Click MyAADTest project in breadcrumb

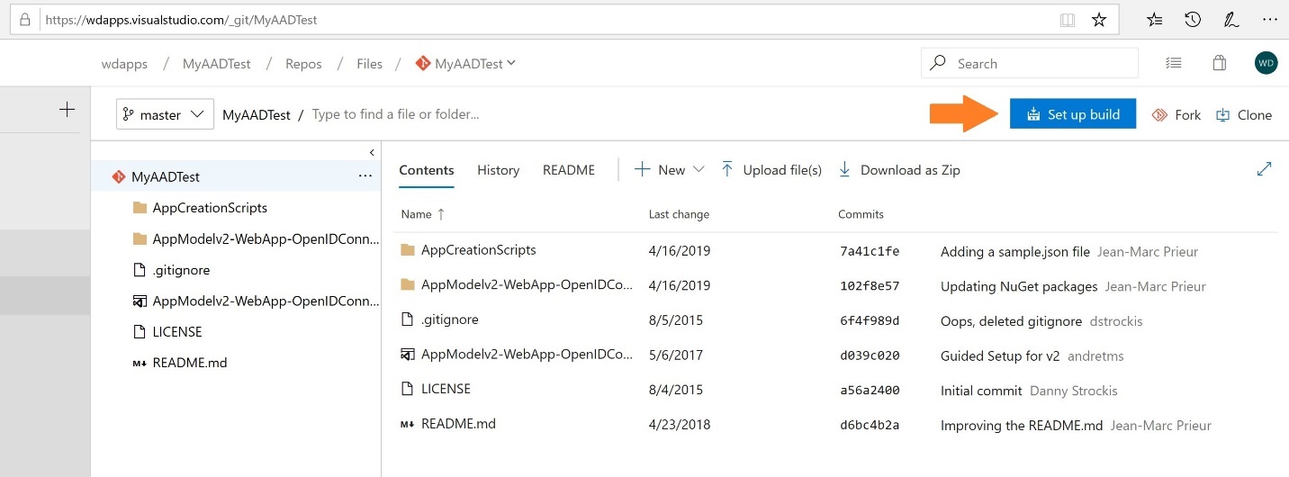[x=217, y=63]
